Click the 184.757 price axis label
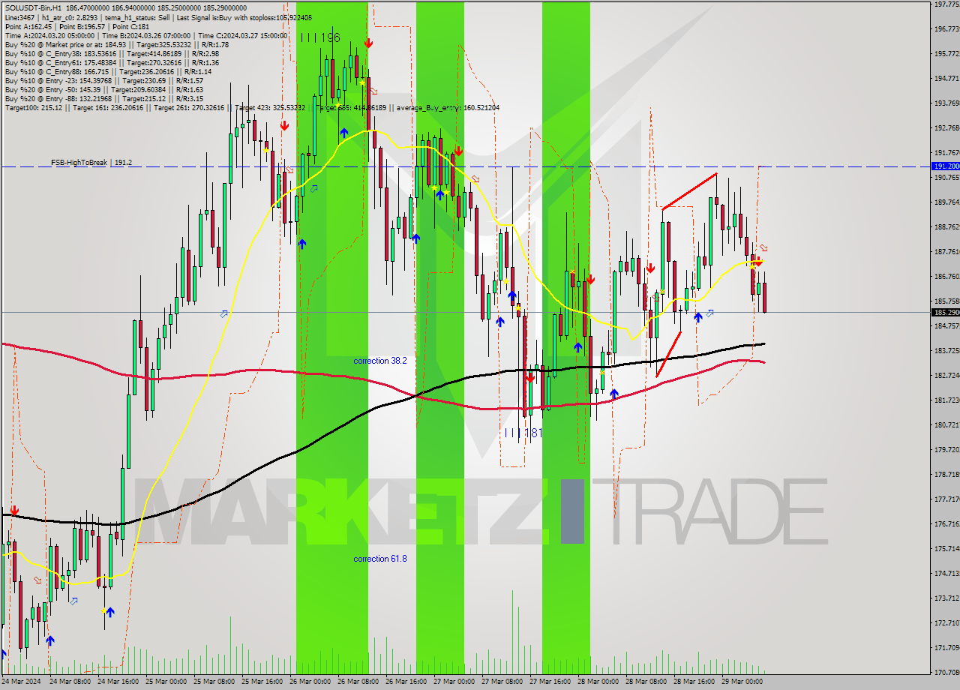Screen dimensions: 960x690 [x=946, y=326]
